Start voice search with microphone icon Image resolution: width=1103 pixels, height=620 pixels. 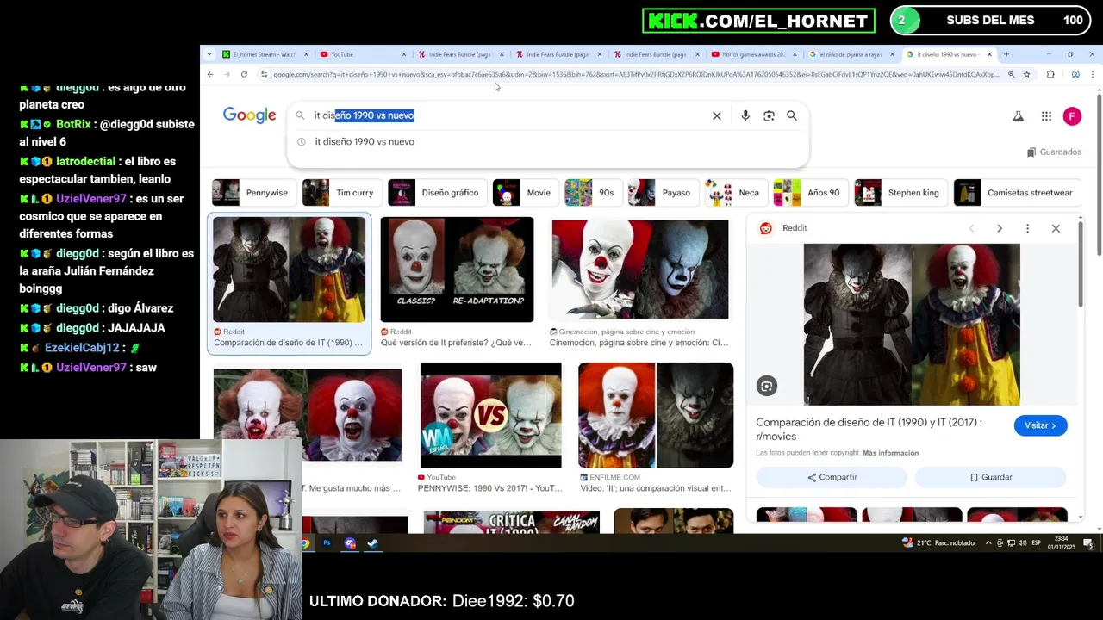click(745, 115)
